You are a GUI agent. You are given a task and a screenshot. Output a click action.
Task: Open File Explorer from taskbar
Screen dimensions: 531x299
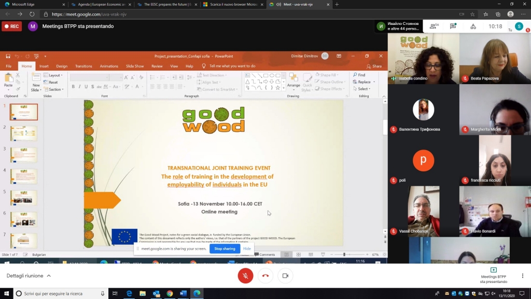[x=143, y=294]
